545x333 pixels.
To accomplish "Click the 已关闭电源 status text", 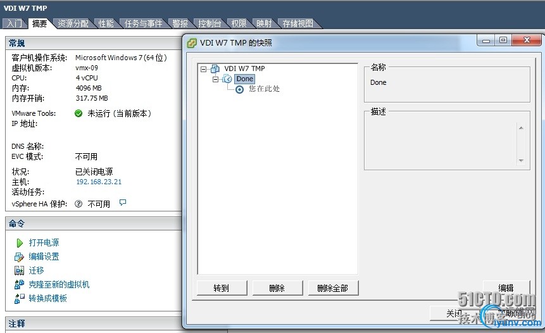I will 94,172.
